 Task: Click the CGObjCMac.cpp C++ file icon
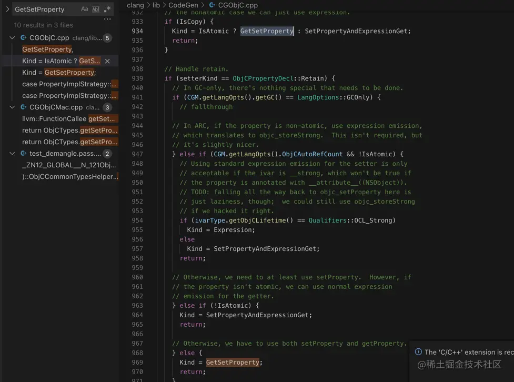[23, 107]
